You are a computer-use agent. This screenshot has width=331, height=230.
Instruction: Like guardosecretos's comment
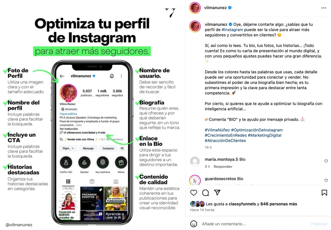(326, 180)
